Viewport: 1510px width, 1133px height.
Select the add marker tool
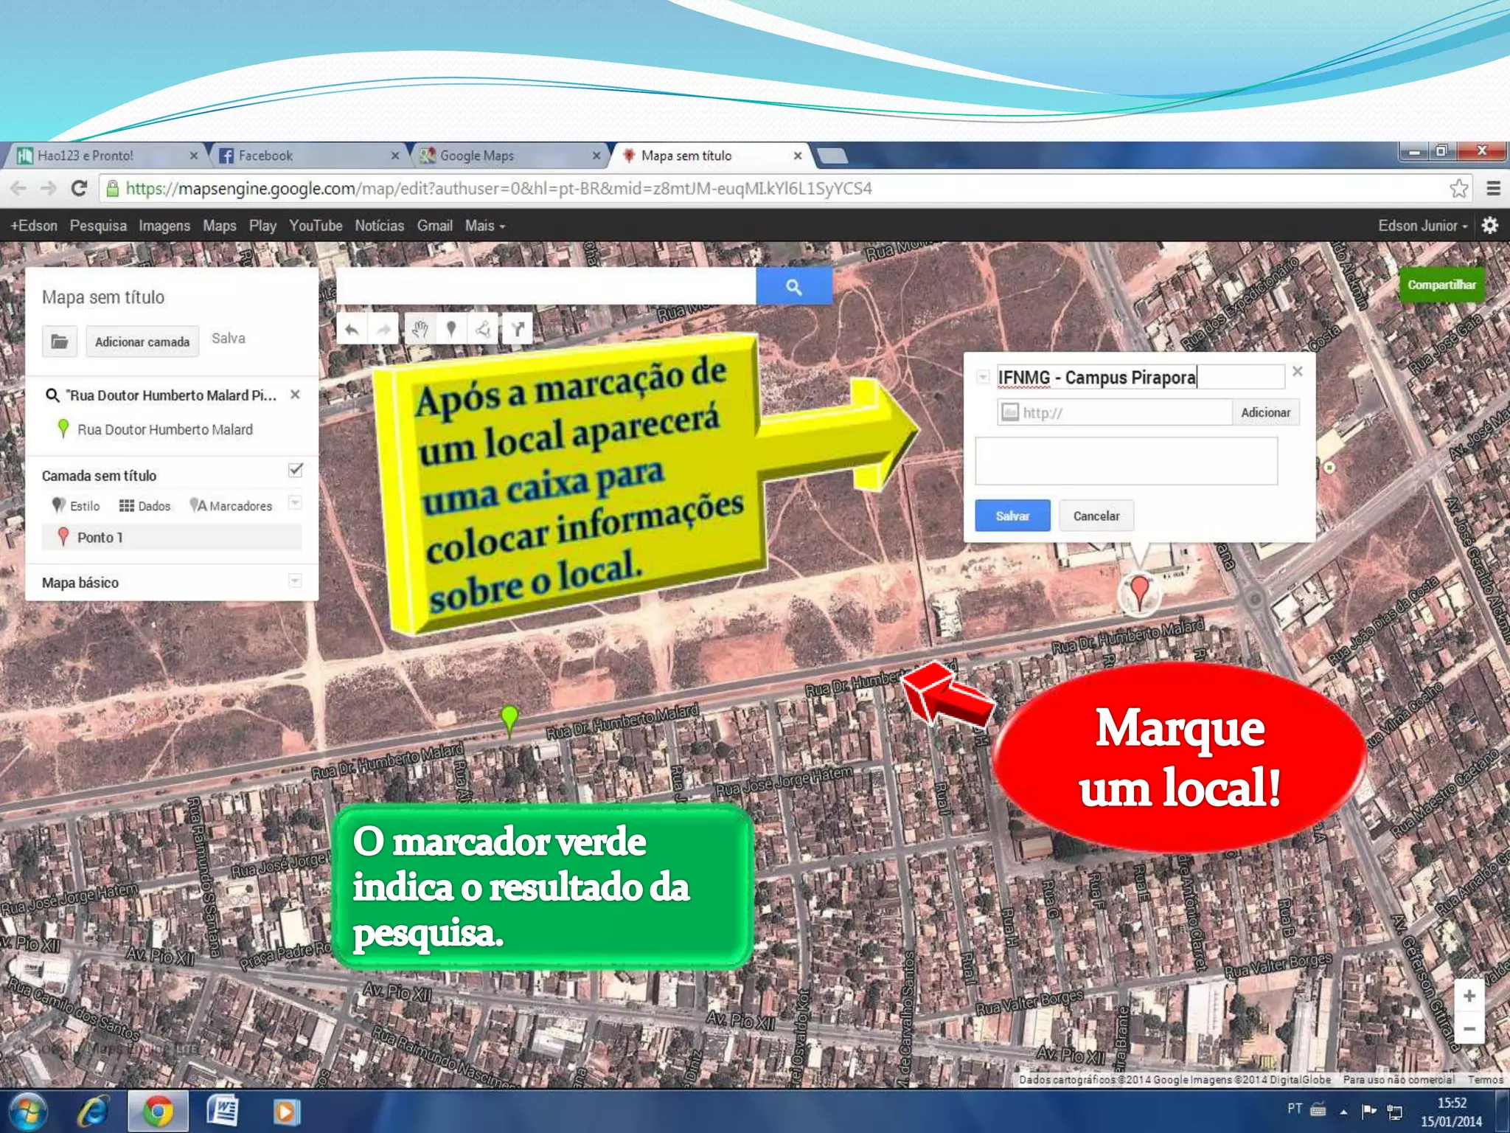[x=451, y=330]
